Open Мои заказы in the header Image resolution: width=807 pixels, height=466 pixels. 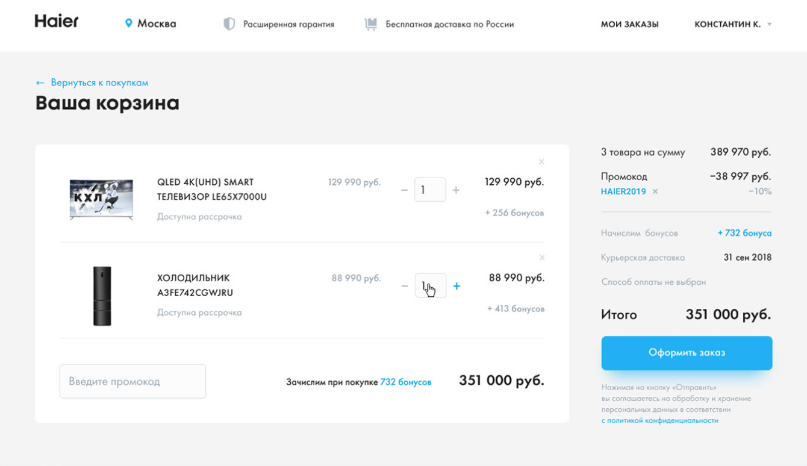point(629,25)
